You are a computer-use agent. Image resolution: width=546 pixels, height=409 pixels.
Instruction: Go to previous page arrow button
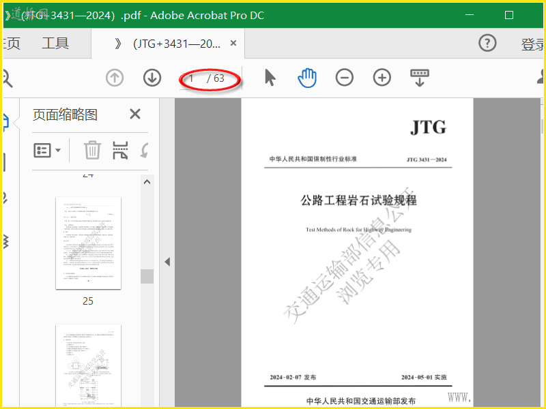point(115,78)
